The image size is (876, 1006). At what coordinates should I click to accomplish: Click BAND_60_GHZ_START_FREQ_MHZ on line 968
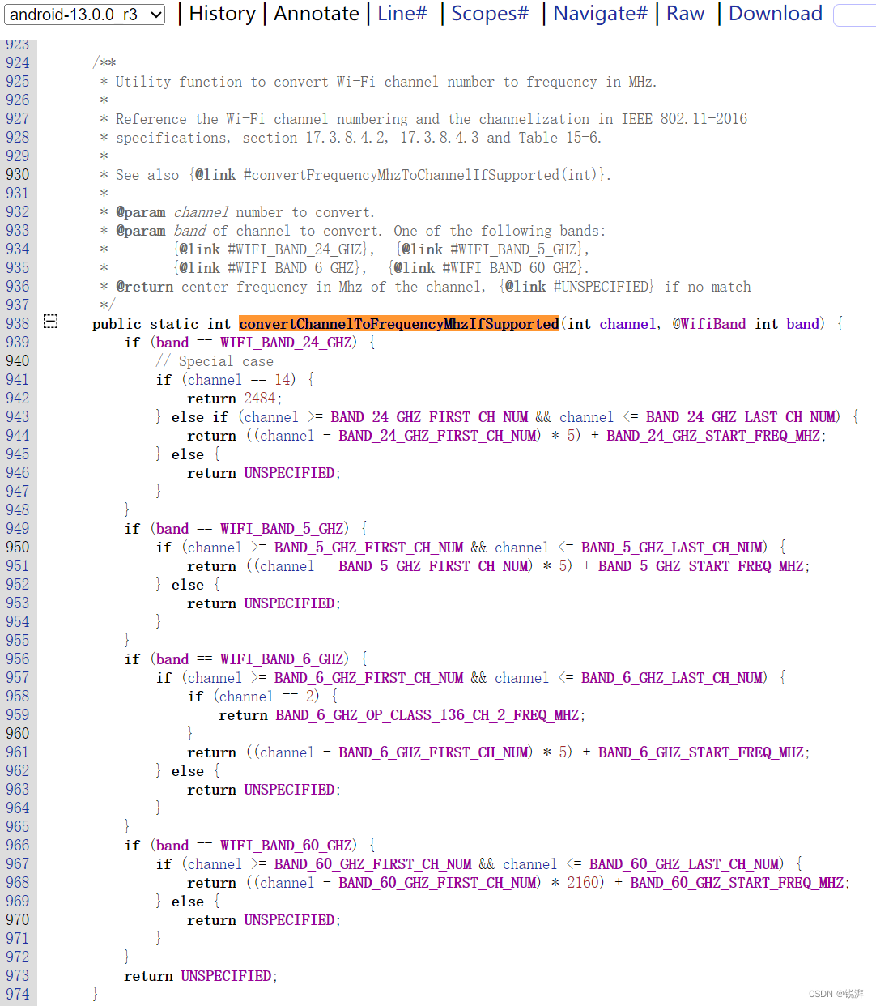(737, 883)
